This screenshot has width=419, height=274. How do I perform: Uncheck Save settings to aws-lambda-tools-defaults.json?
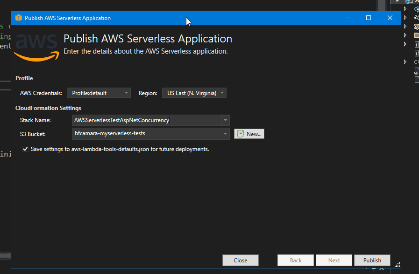(25, 149)
